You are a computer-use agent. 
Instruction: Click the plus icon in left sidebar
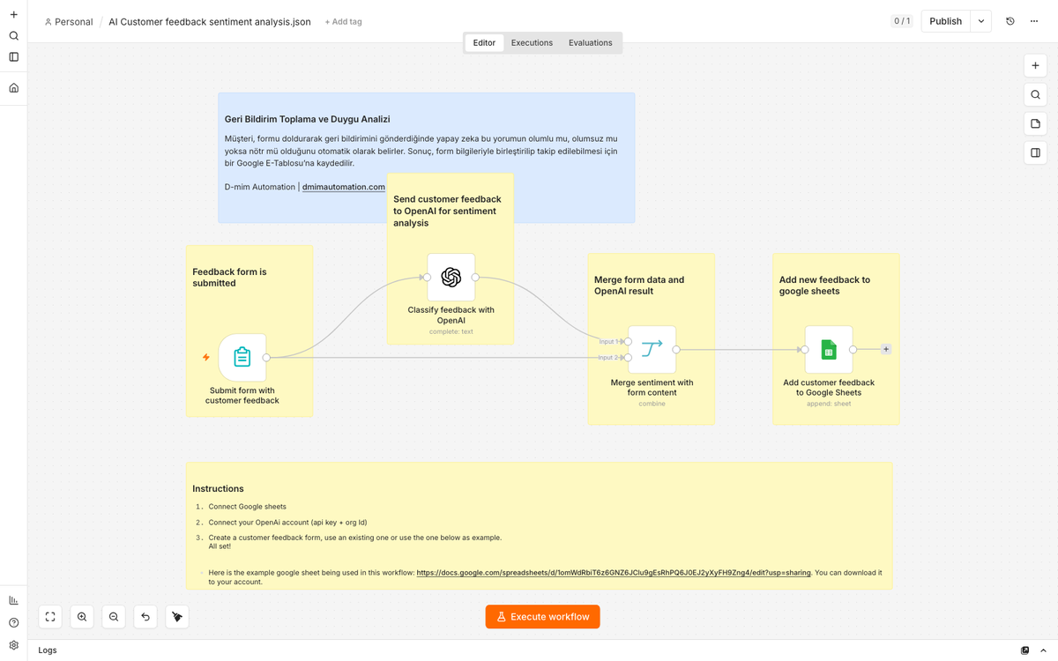pyautogui.click(x=13, y=15)
